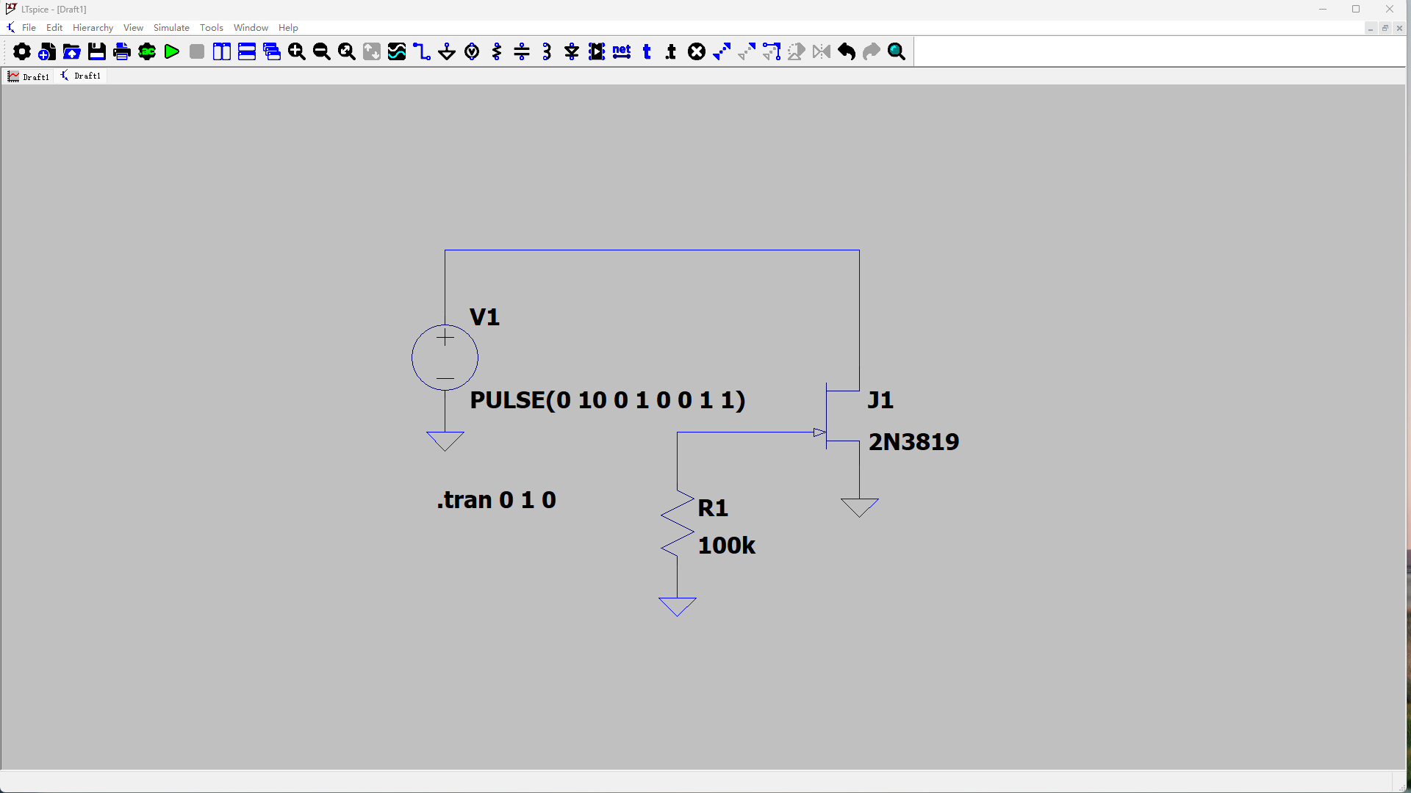Tile windows vertically with the toolbar icon
The width and height of the screenshot is (1411, 793).
tap(222, 51)
